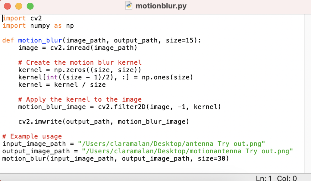Click the np.zeros kernel assignment line

[x=80, y=70]
